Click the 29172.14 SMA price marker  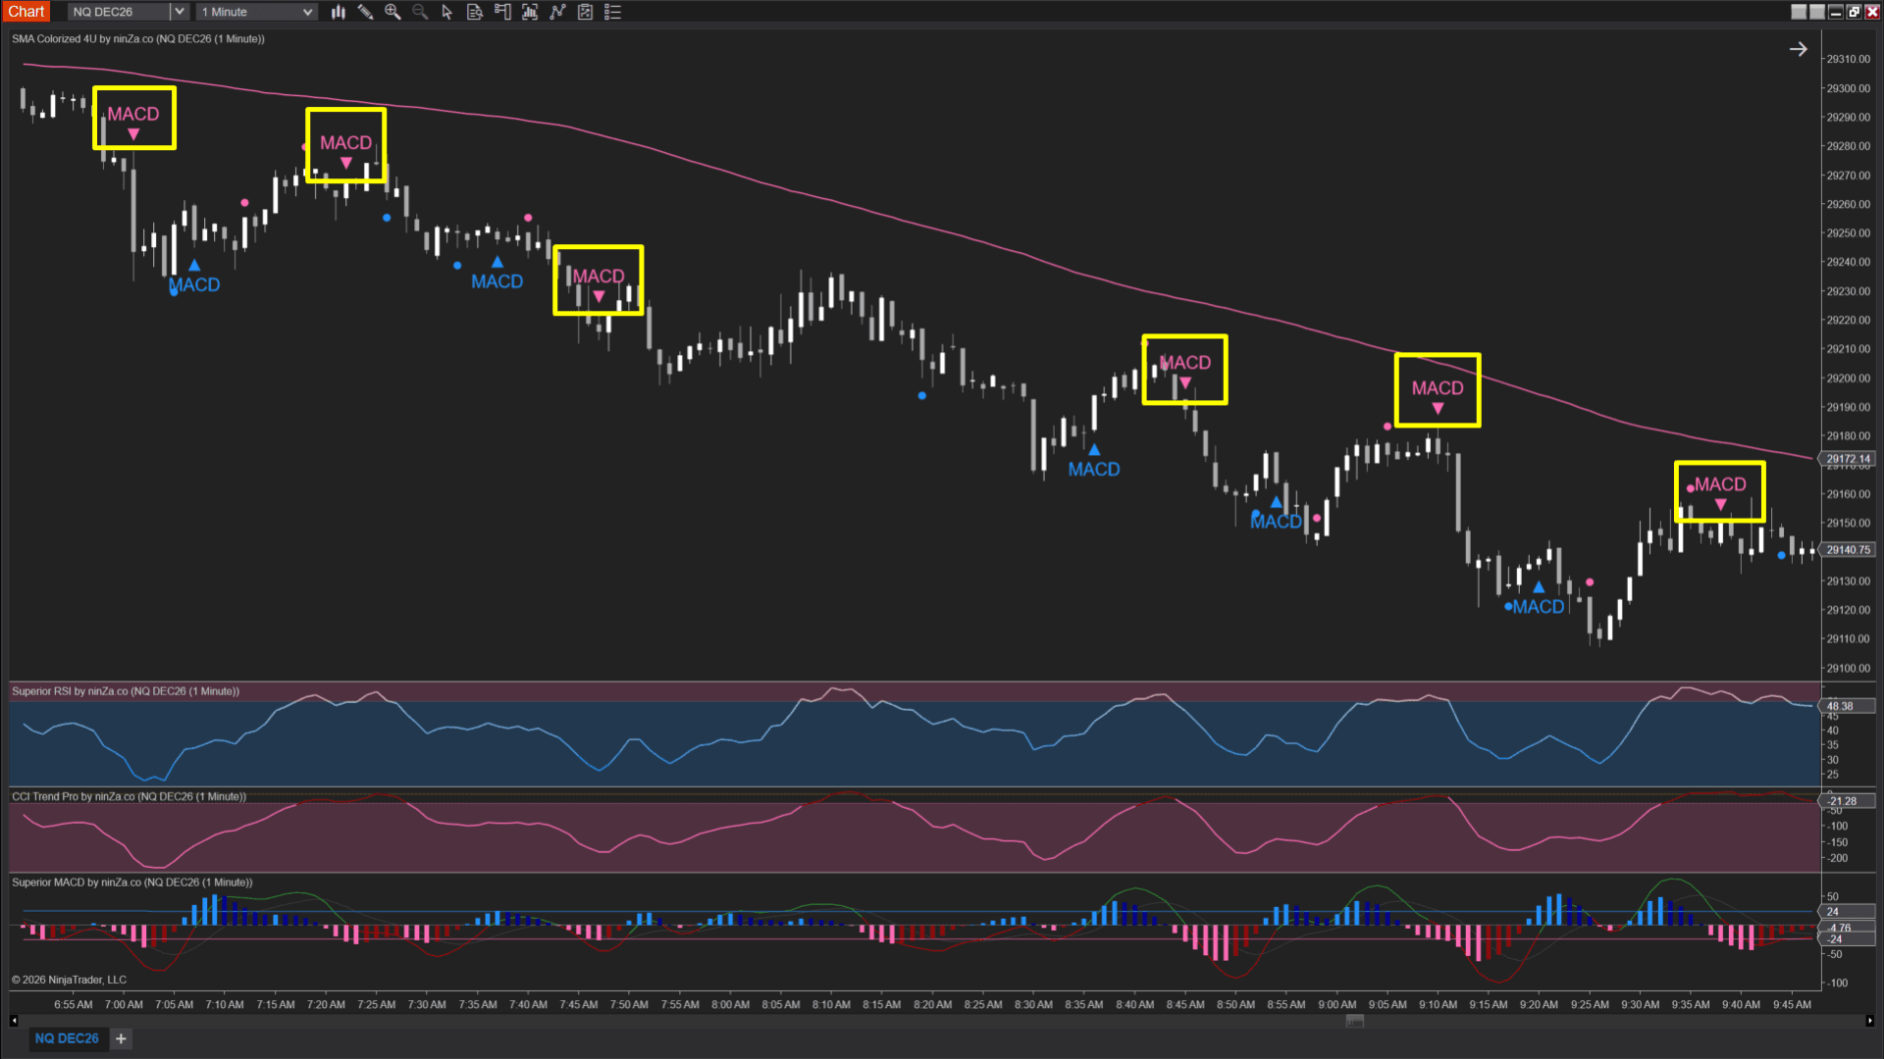pos(1848,459)
